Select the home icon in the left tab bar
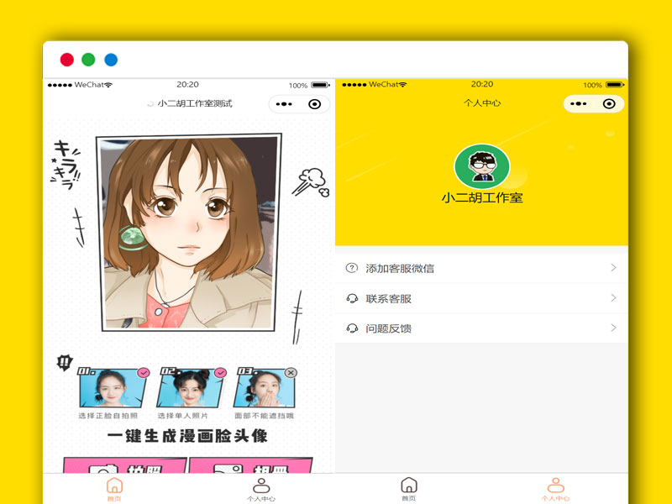The image size is (672, 504). [113, 486]
